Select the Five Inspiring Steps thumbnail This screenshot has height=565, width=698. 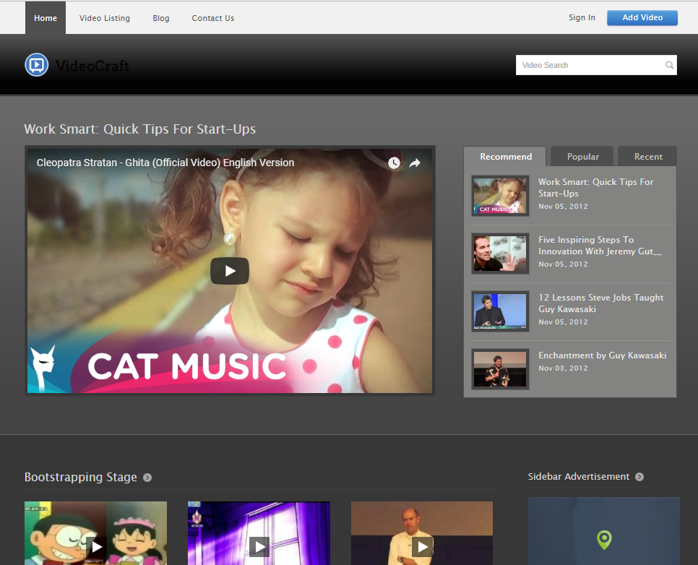tap(500, 254)
